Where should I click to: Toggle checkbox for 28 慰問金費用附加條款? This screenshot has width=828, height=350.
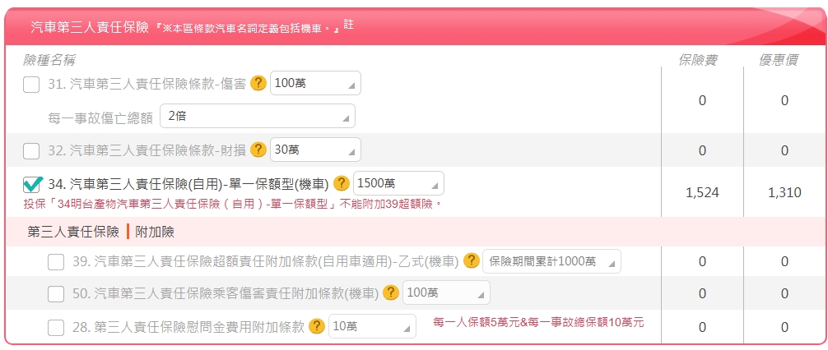pyautogui.click(x=56, y=327)
